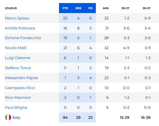
Task: Open Nicolo Melli's profile link
Action: pos(16,48)
